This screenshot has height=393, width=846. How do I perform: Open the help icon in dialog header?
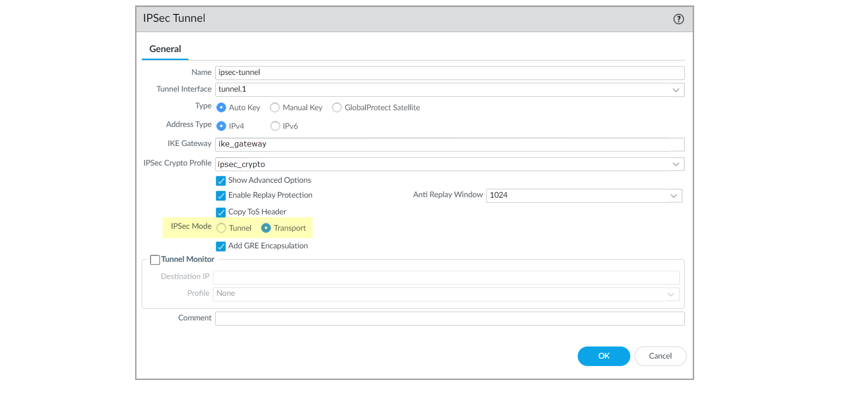678,19
